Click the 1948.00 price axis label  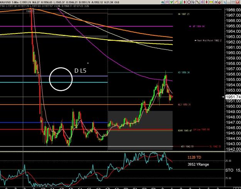[x=233, y=117]
